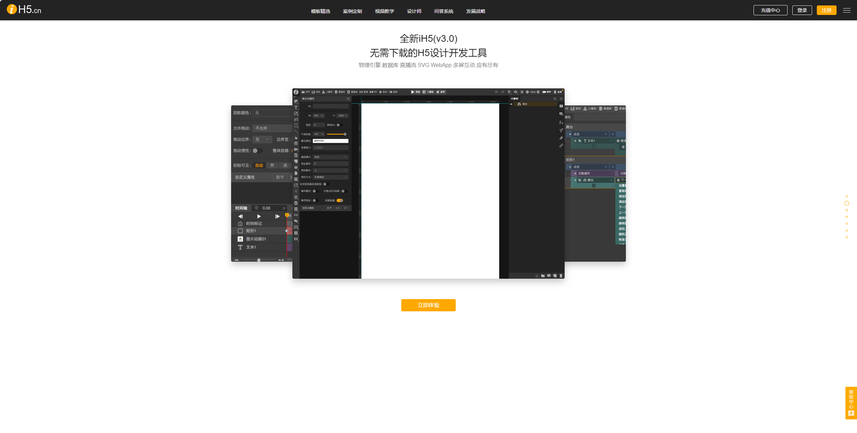857x433 pixels.
Task: Click the preview (预览) play icon
Action: coord(413,92)
